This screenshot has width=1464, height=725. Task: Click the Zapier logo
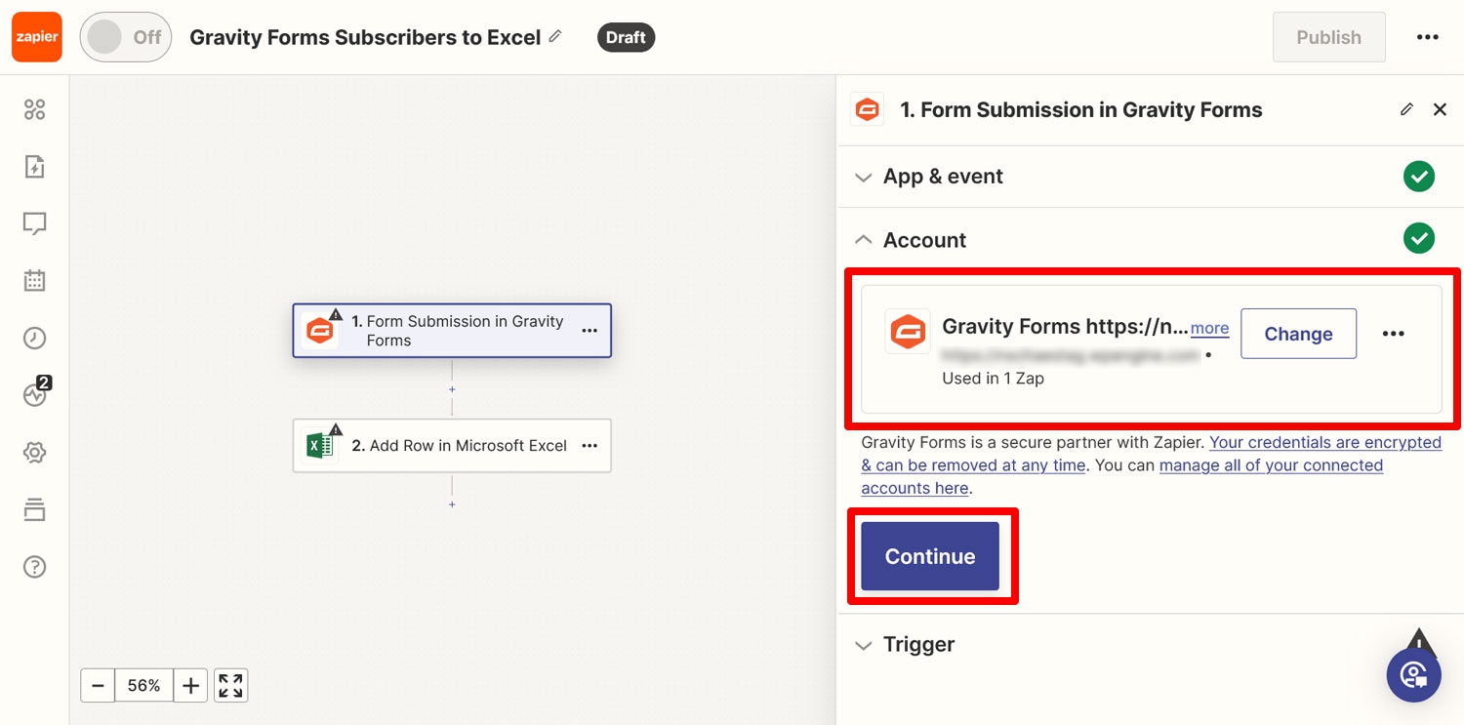37,37
